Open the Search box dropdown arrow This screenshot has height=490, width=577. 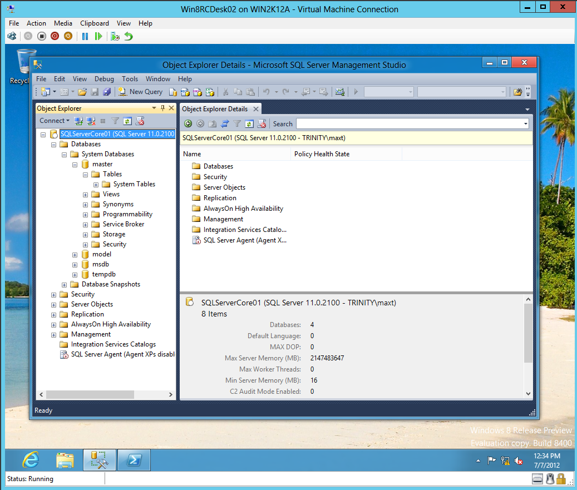(x=525, y=124)
